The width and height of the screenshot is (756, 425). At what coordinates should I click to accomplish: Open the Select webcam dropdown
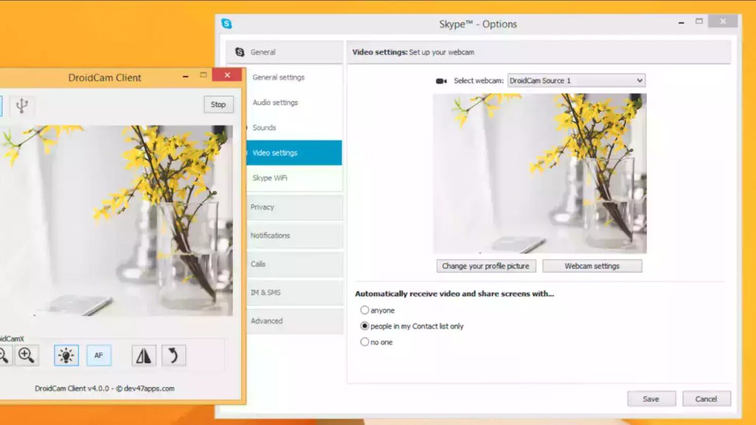pyautogui.click(x=576, y=81)
